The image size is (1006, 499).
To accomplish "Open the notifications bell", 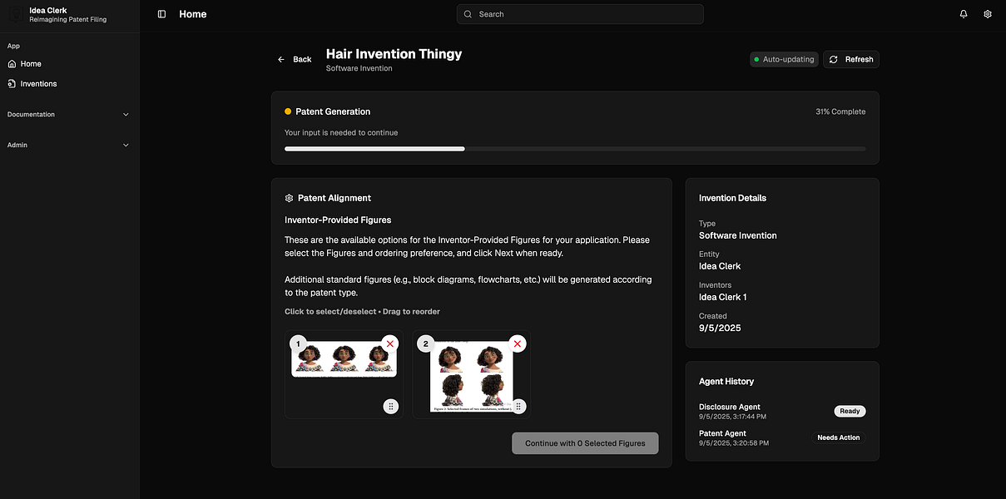I will [x=964, y=14].
